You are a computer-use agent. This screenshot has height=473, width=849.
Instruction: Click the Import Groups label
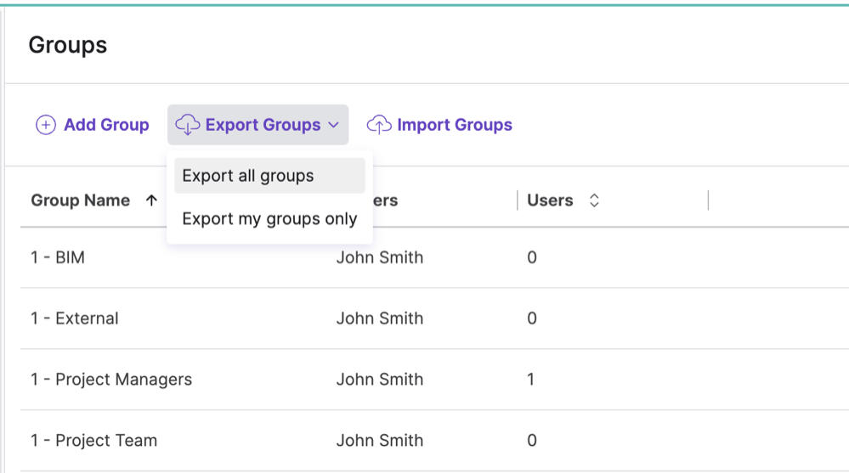[x=455, y=125]
